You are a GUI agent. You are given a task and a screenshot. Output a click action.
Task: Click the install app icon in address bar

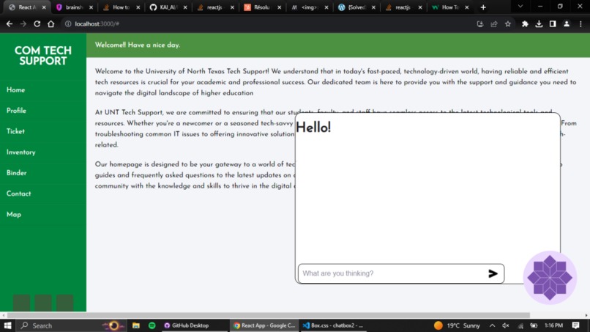click(x=479, y=23)
